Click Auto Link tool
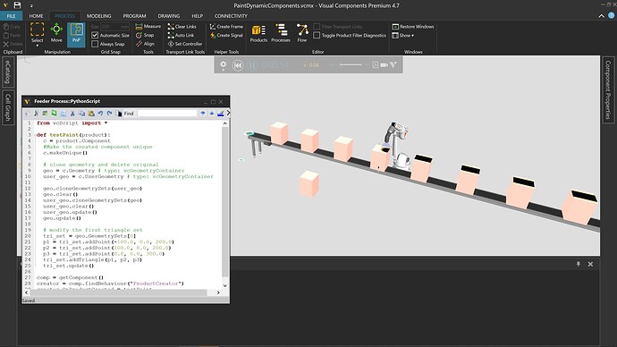This screenshot has height=347, width=617. point(181,35)
